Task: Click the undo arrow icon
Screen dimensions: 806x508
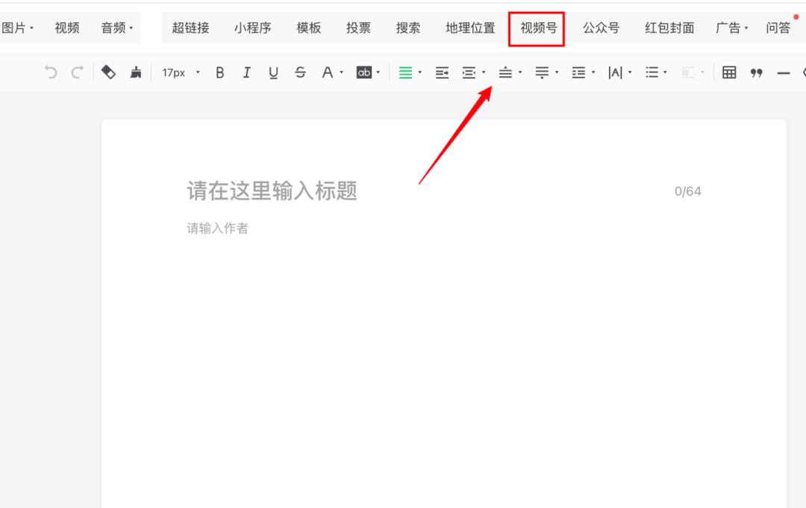Action: [x=51, y=72]
